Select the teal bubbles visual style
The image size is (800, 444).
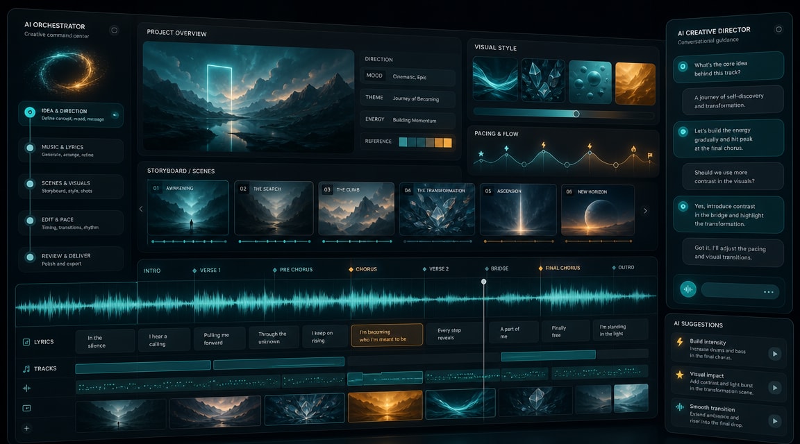click(590, 82)
